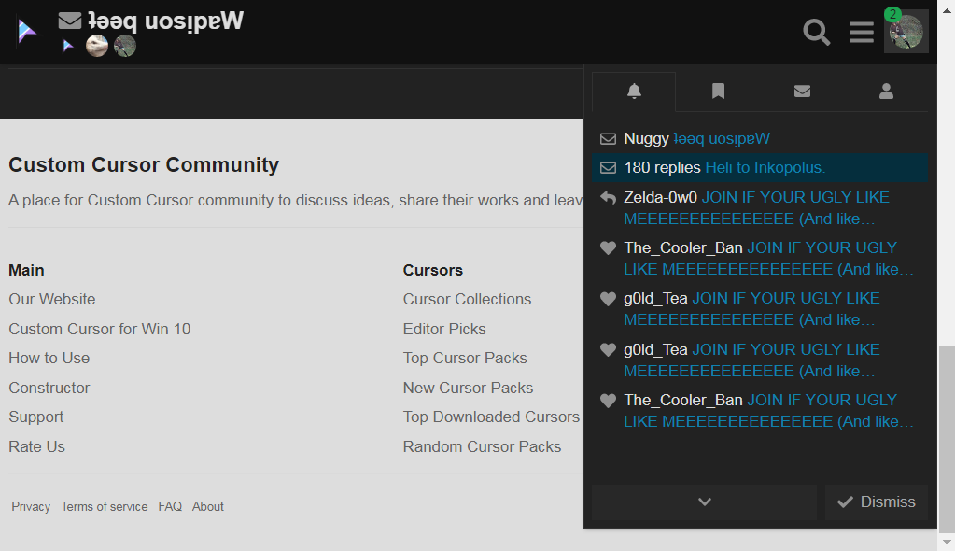The image size is (955, 551).
Task: Click the page vertical scrollbar thumb
Action: click(x=947, y=437)
